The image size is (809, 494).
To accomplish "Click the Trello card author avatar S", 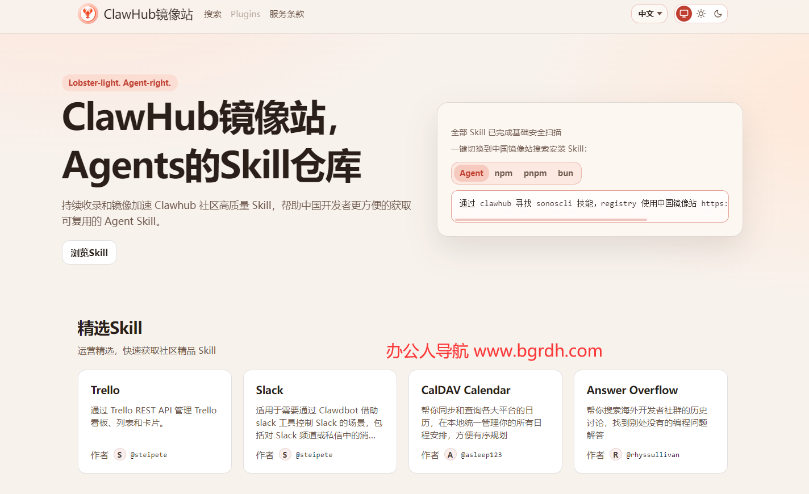I will point(119,455).
